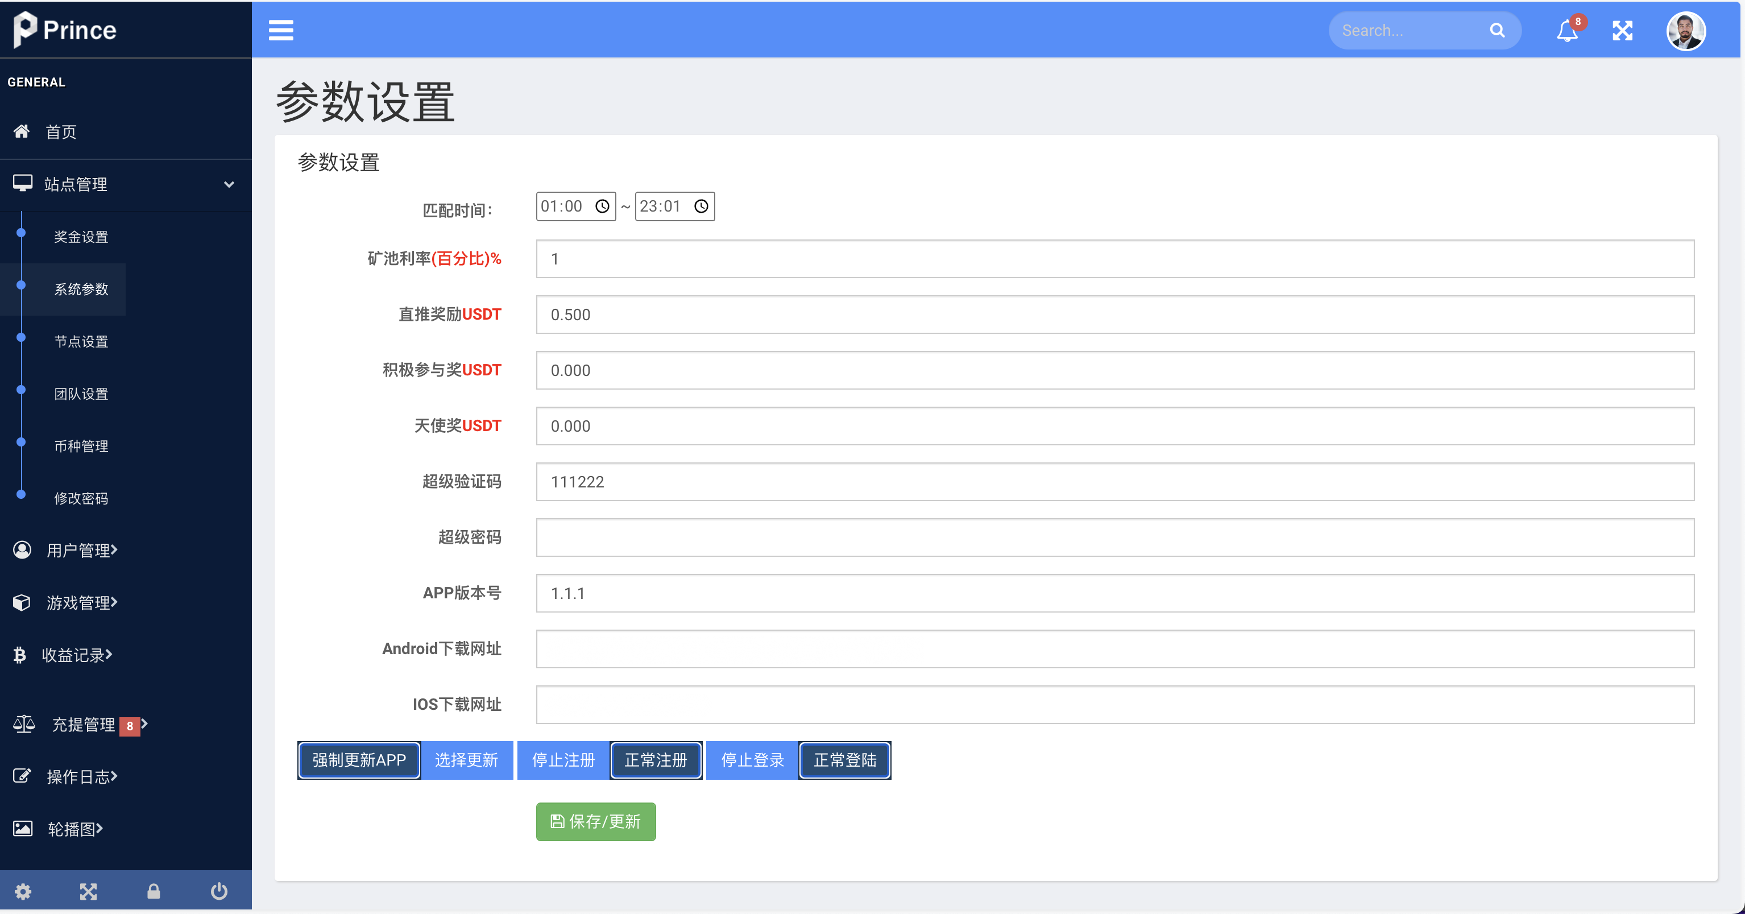Select 修改密码 from the sidebar
This screenshot has height=914, width=1745.
click(81, 498)
